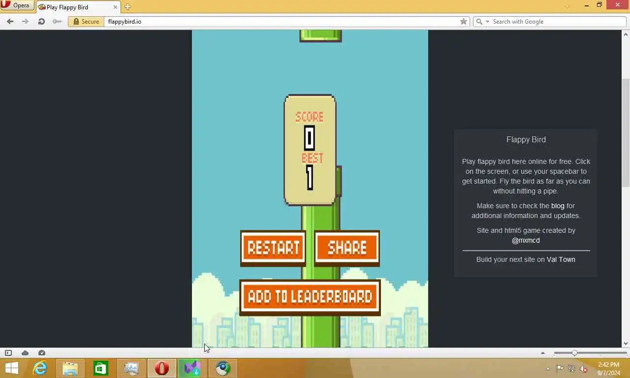Open the @mxmcd creator link
Image resolution: width=630 pixels, height=378 pixels.
526,240
